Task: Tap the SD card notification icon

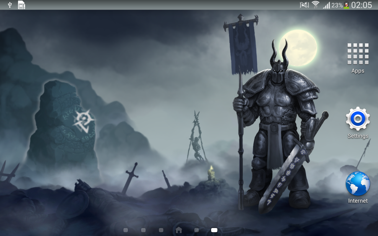Action: click(22, 5)
